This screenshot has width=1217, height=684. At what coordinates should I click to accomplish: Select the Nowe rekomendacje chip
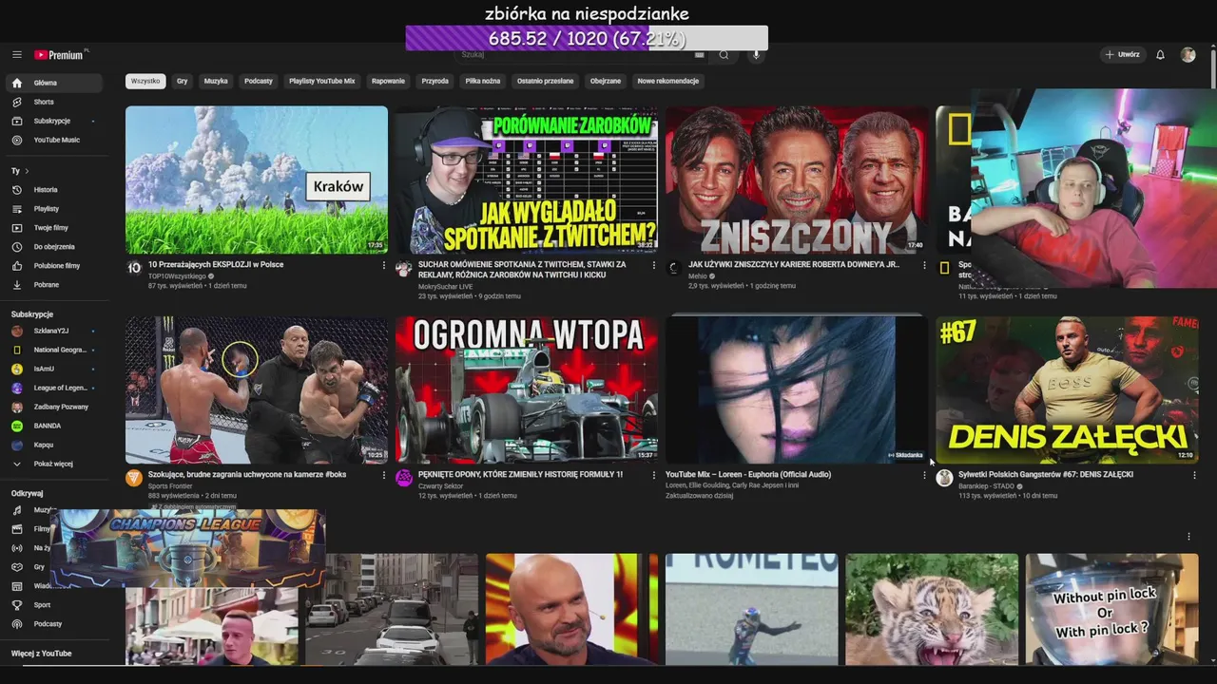click(668, 82)
